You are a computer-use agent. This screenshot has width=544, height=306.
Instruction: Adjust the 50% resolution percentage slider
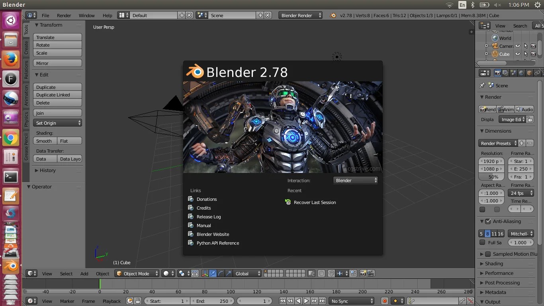(491, 177)
